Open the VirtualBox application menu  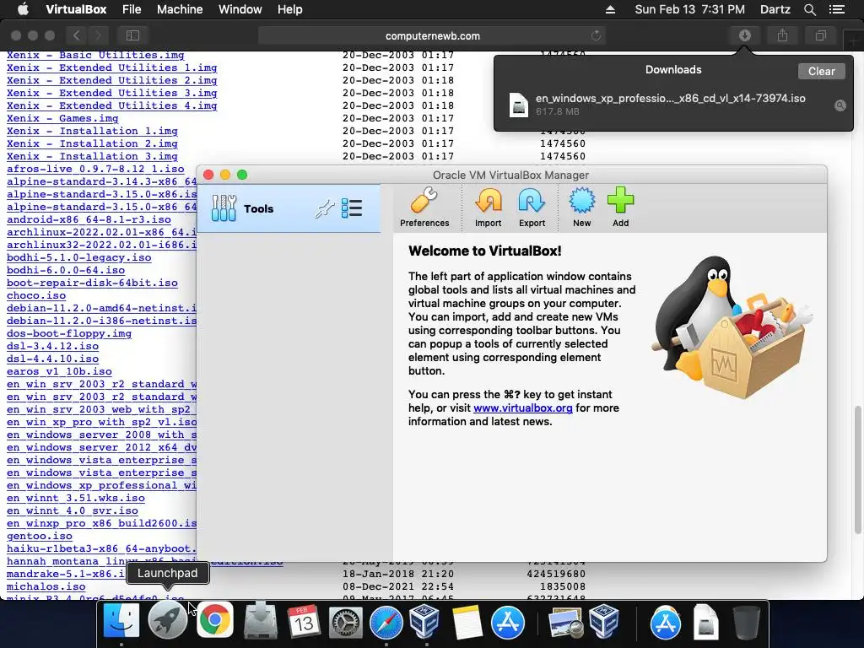(76, 9)
